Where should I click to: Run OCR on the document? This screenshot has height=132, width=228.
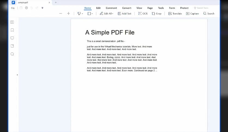coord(143,14)
